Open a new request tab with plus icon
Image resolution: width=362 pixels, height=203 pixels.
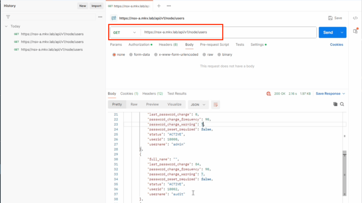pyautogui.click(x=159, y=6)
